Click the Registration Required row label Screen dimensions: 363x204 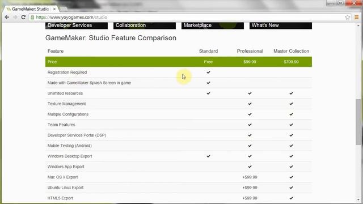[x=67, y=73]
